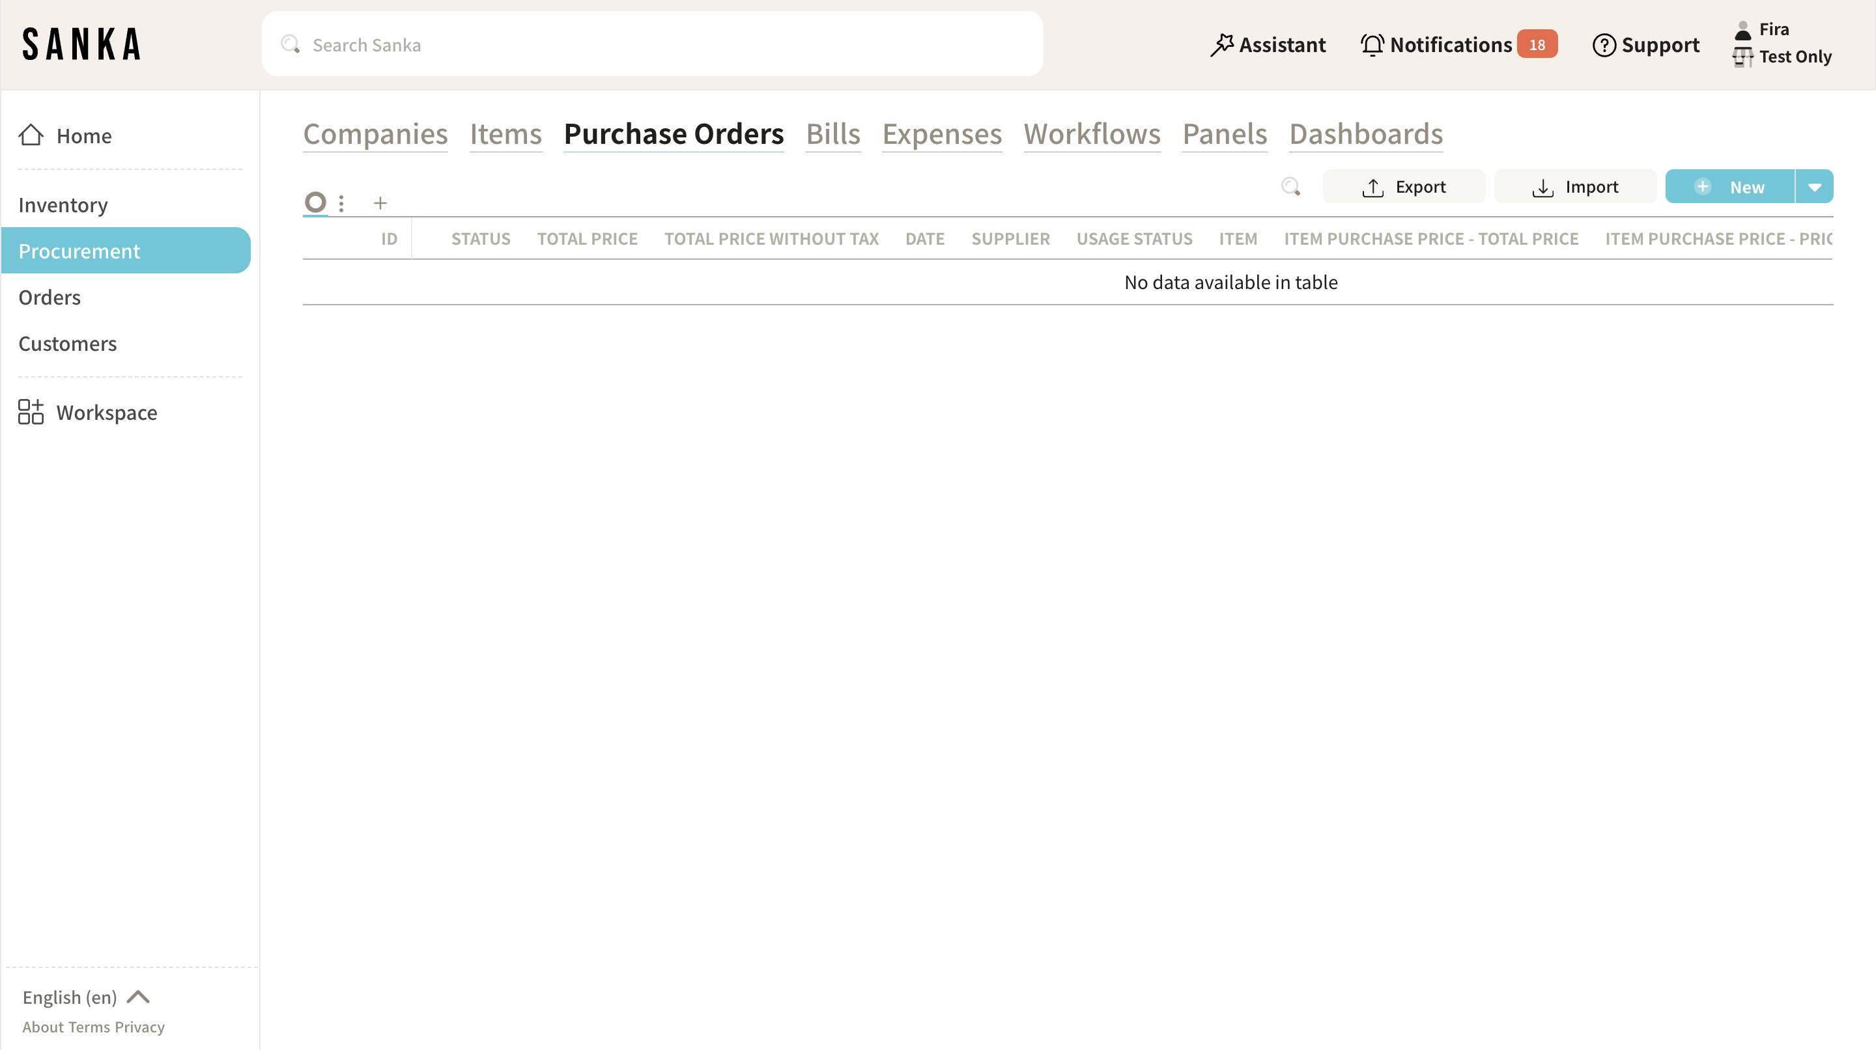Select Inventory in the sidebar

coord(63,205)
